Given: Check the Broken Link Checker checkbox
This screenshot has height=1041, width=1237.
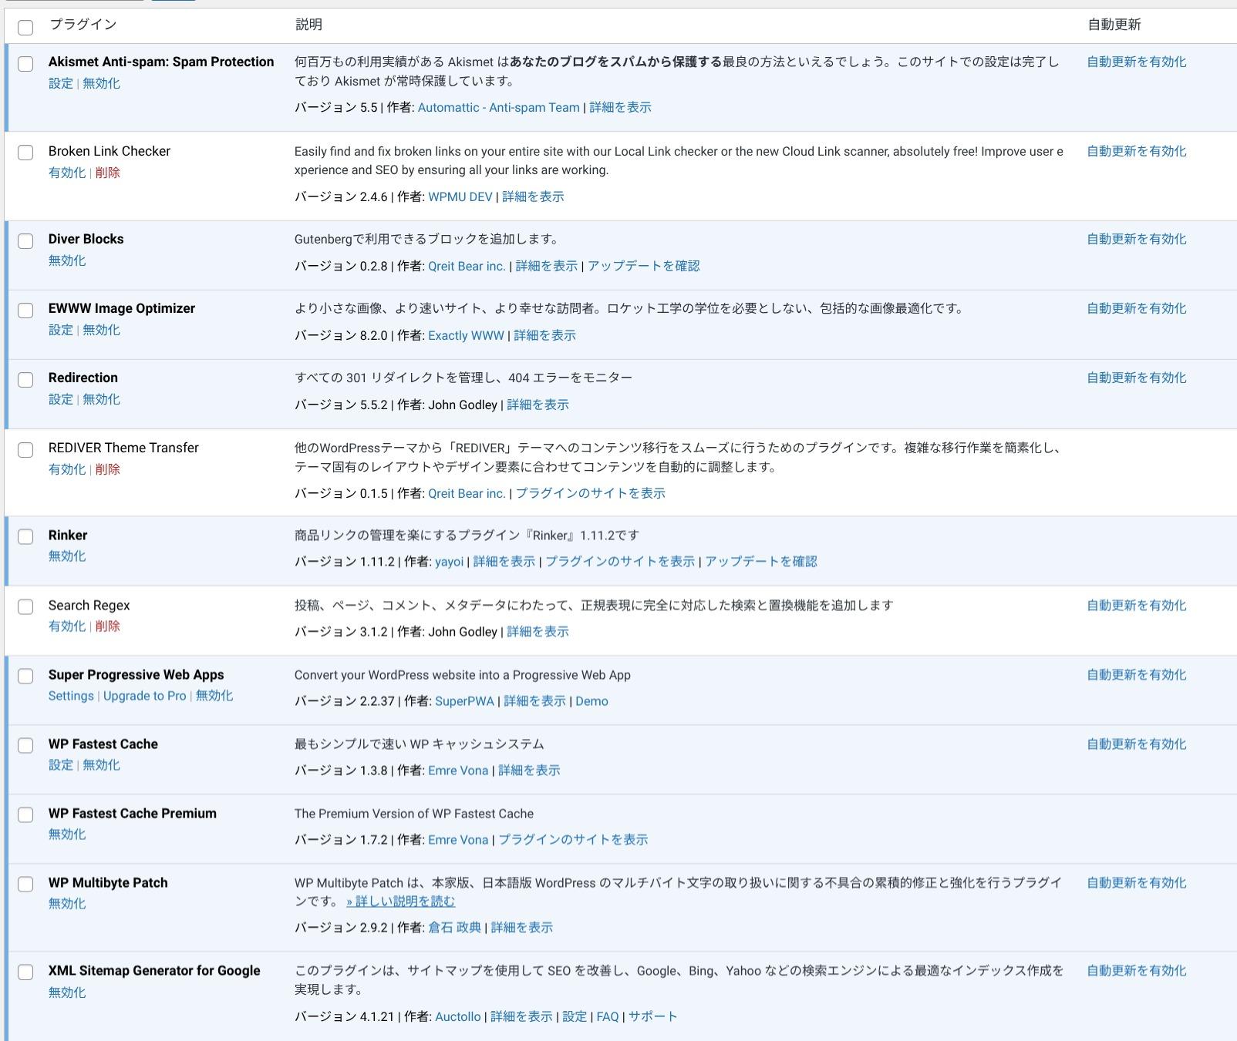Looking at the screenshot, I should (25, 153).
